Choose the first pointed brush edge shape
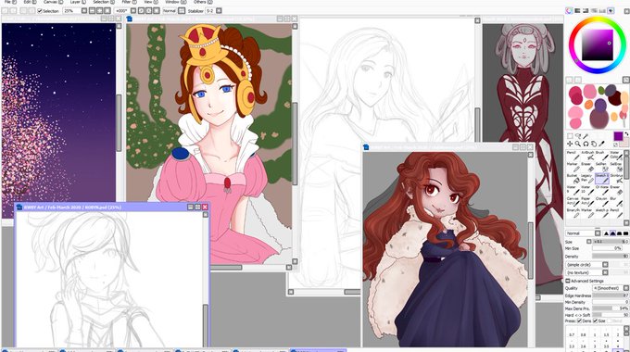This screenshot has width=630, height=352. [606, 233]
